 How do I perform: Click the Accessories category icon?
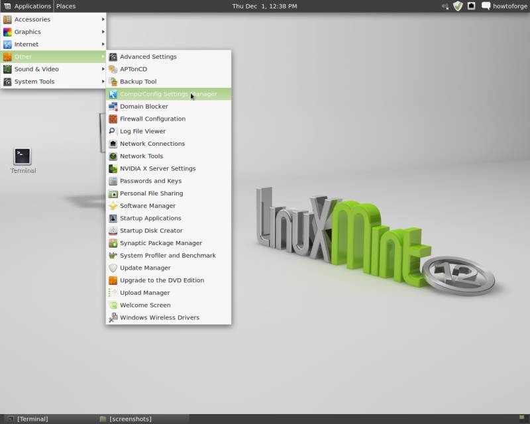7,20
